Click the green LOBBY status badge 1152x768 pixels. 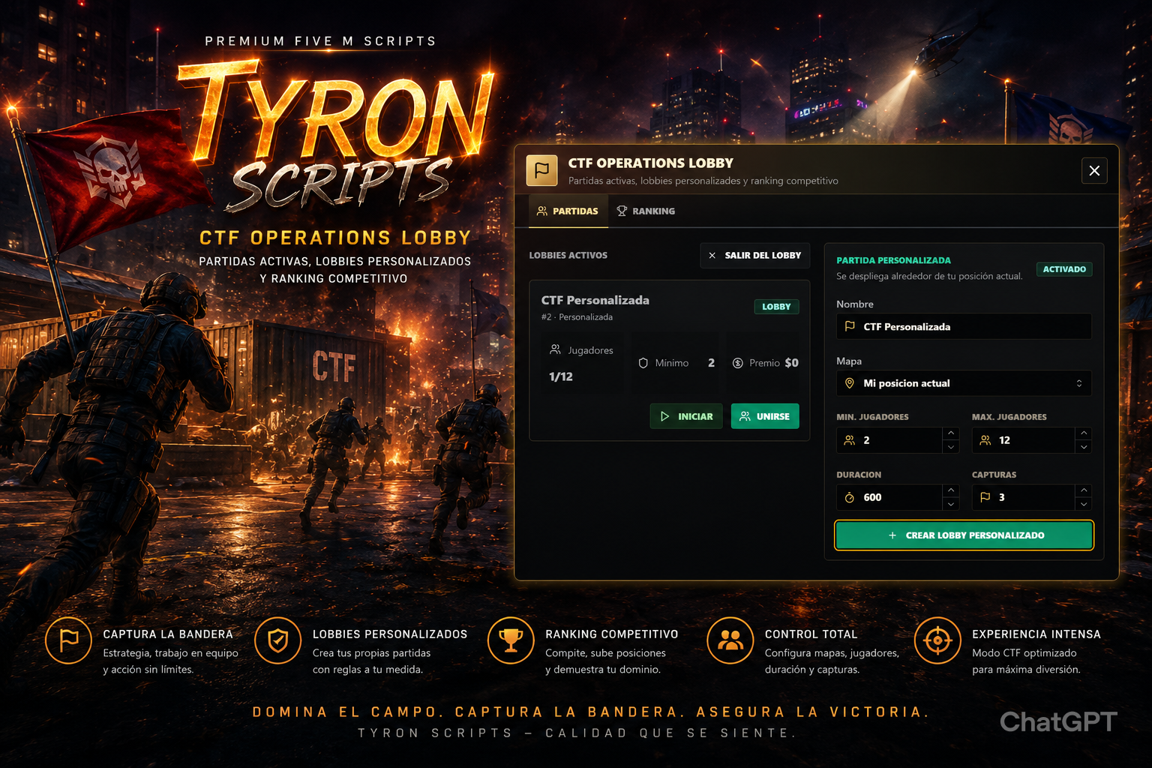[x=776, y=307]
